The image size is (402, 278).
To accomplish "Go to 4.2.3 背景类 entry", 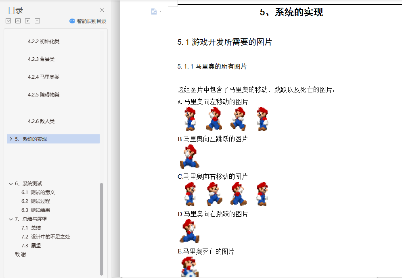I will pyautogui.click(x=41, y=59).
